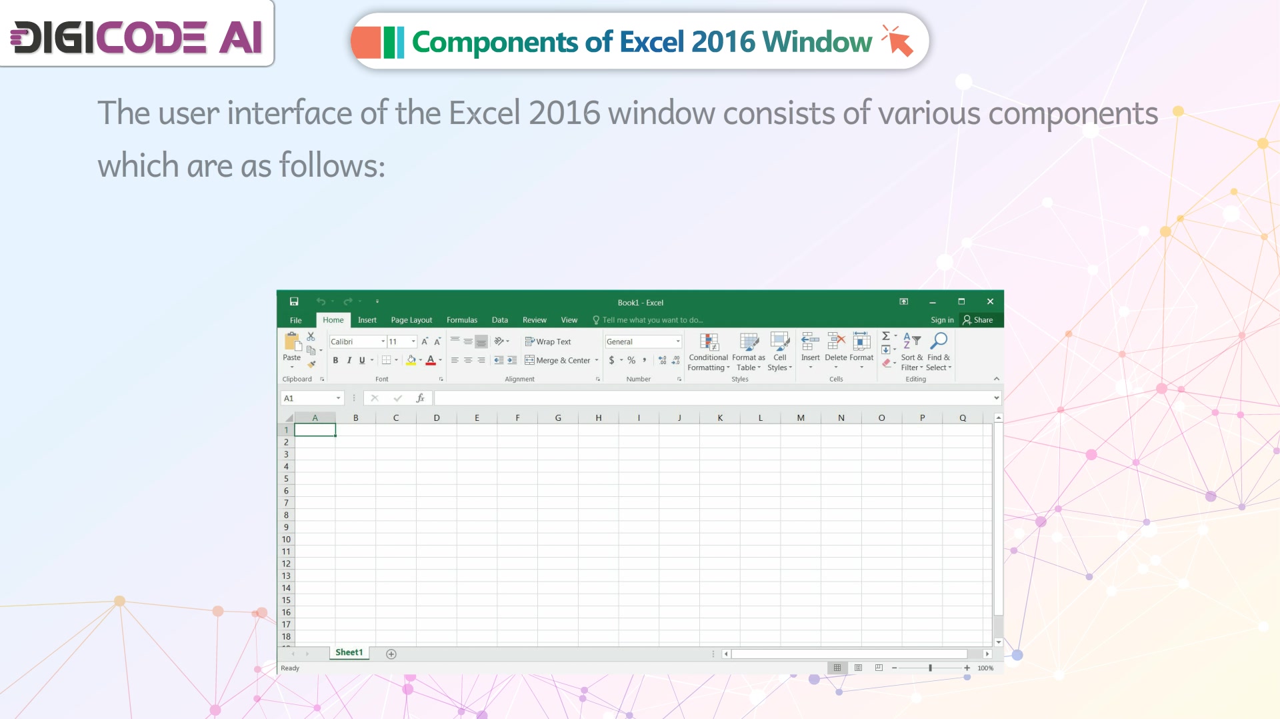Screen dimensions: 1280x719
Task: Click the Orientation text rotation icon
Action: click(499, 341)
